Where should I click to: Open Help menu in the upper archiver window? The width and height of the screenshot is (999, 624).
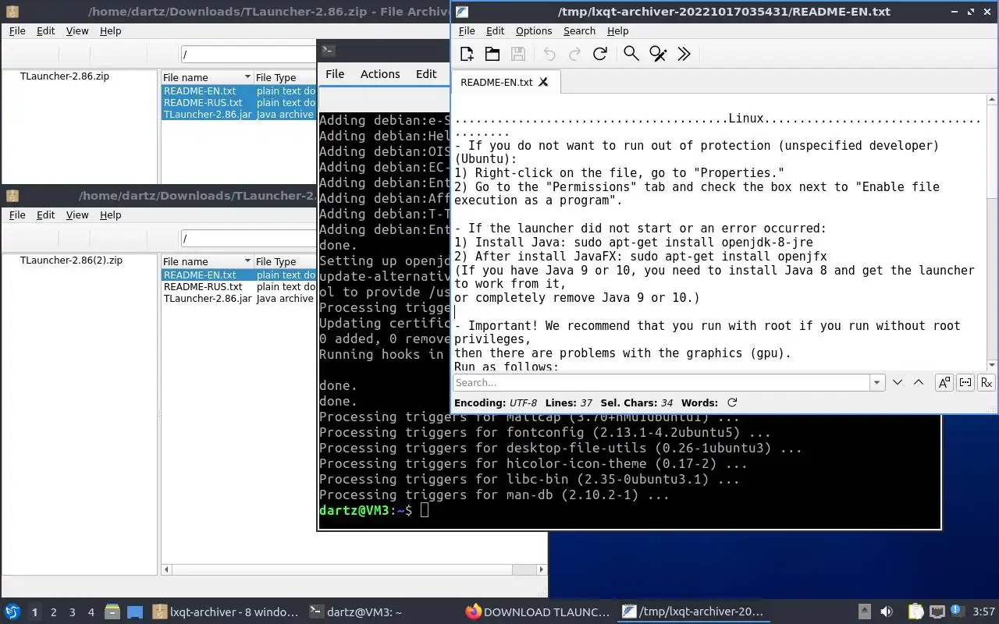(111, 31)
